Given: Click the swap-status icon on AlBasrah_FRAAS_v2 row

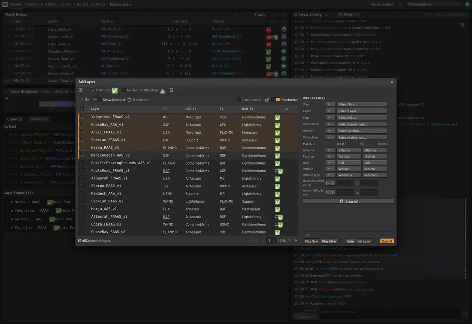Looking at the screenshot, I should (x=276, y=217).
